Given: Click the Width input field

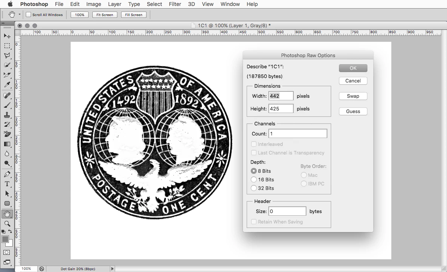Looking at the screenshot, I should pos(281,96).
